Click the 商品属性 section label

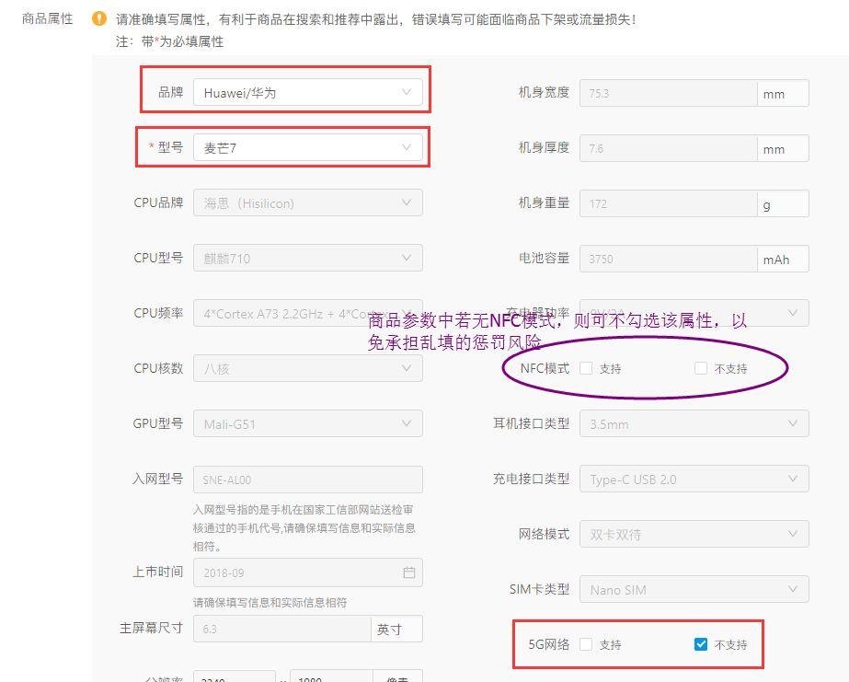pos(47,19)
